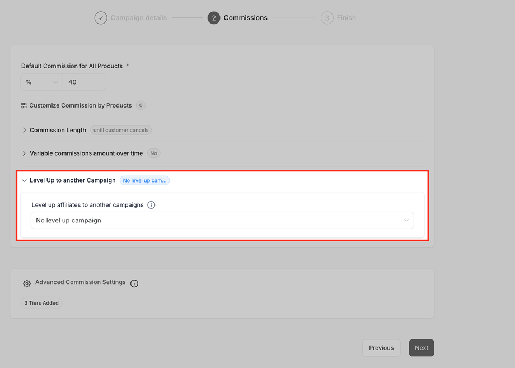Image resolution: width=515 pixels, height=368 pixels.
Task: Click the Previous button
Action: pos(381,348)
